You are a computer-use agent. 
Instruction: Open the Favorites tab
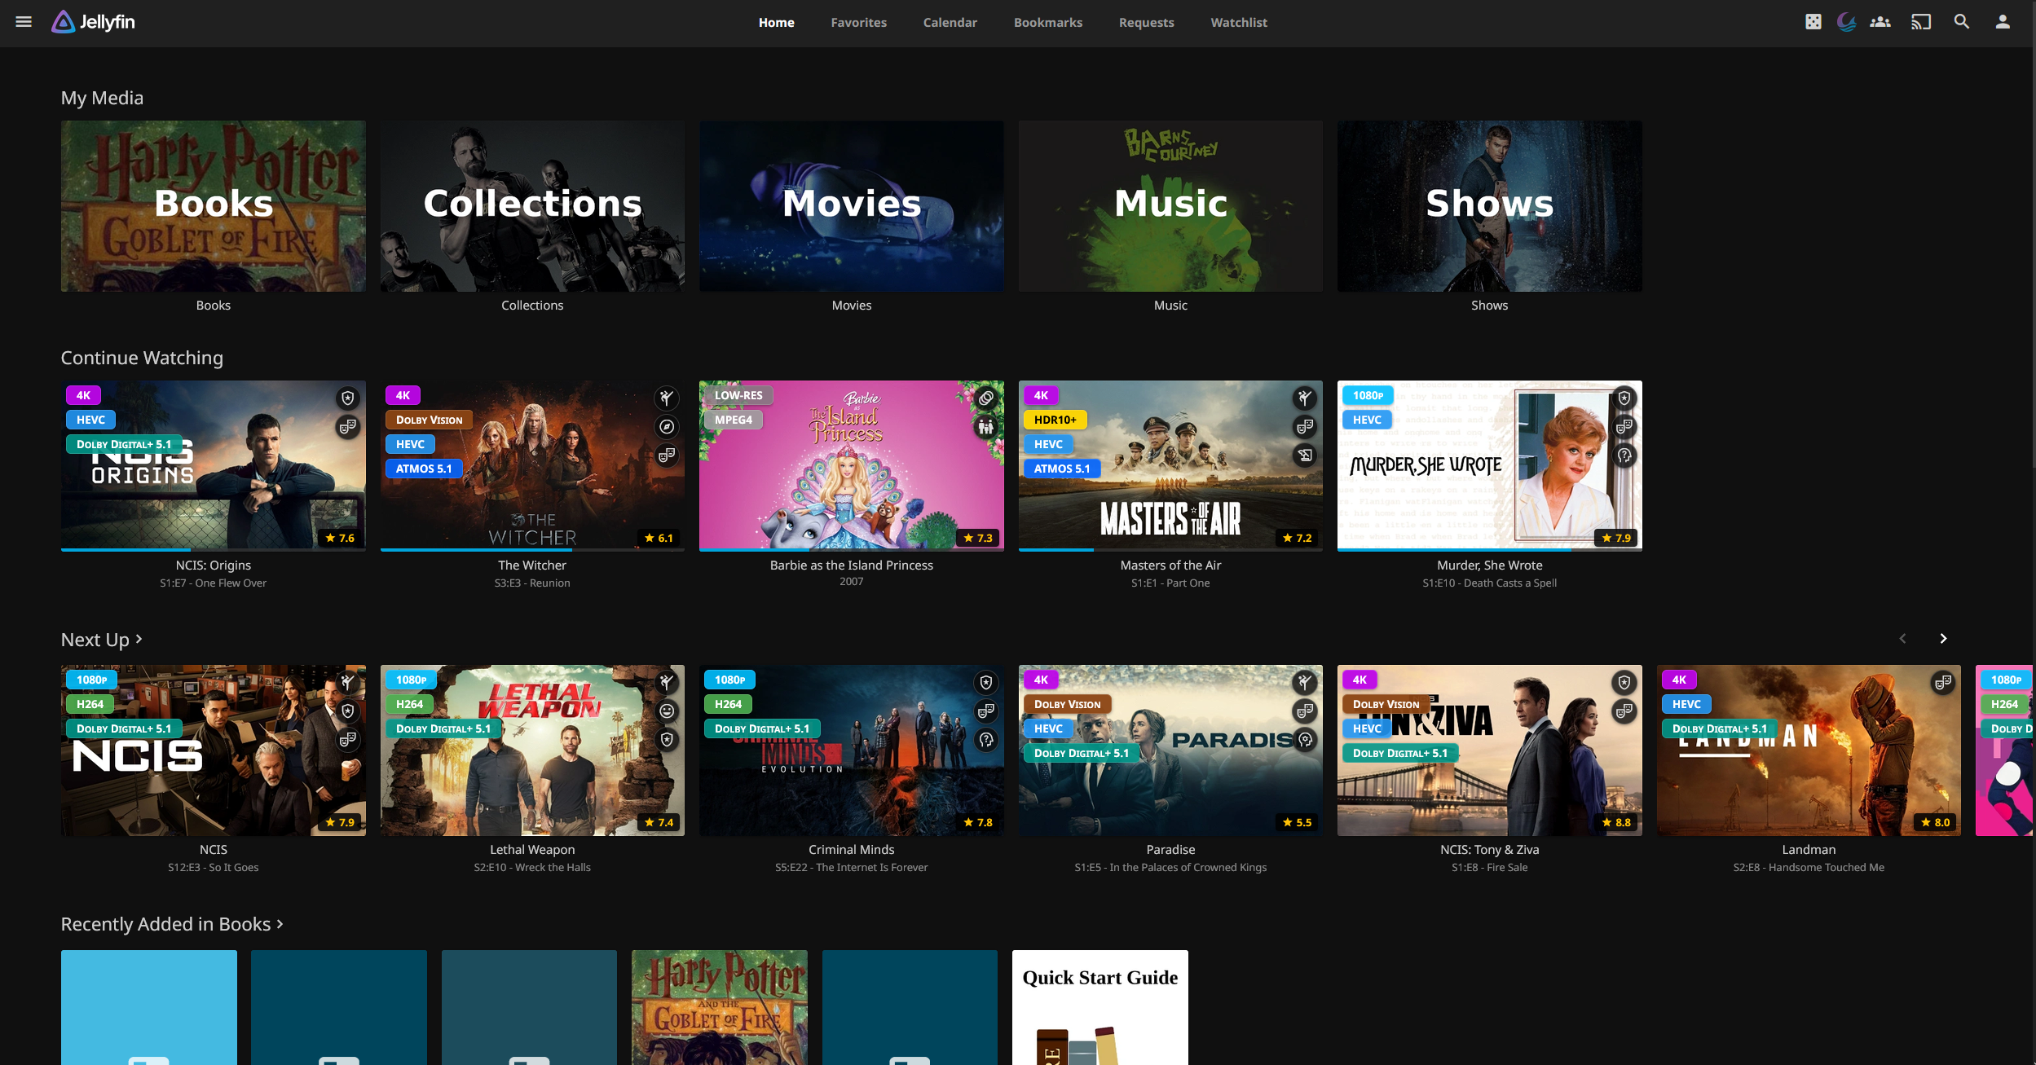click(x=858, y=23)
